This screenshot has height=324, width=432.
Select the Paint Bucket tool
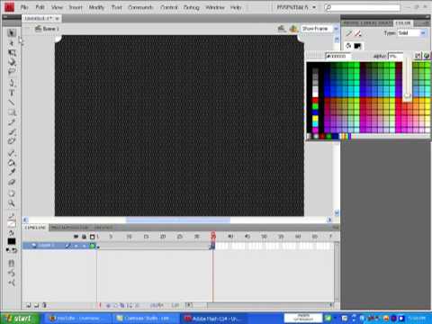click(x=12, y=163)
